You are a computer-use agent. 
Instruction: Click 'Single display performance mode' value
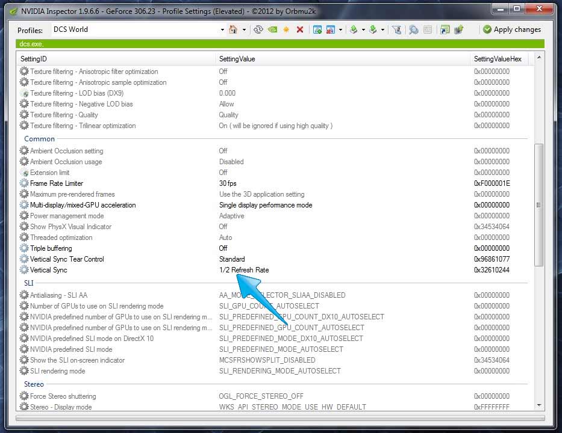pos(266,205)
